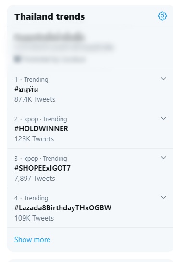Screen dimensions: 173x262
Task: Open trends settings gear icon
Action: point(162,16)
